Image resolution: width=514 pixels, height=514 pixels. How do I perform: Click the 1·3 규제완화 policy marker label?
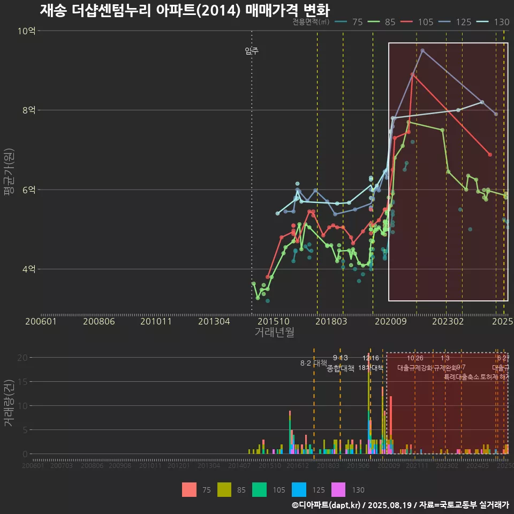pos(445,362)
